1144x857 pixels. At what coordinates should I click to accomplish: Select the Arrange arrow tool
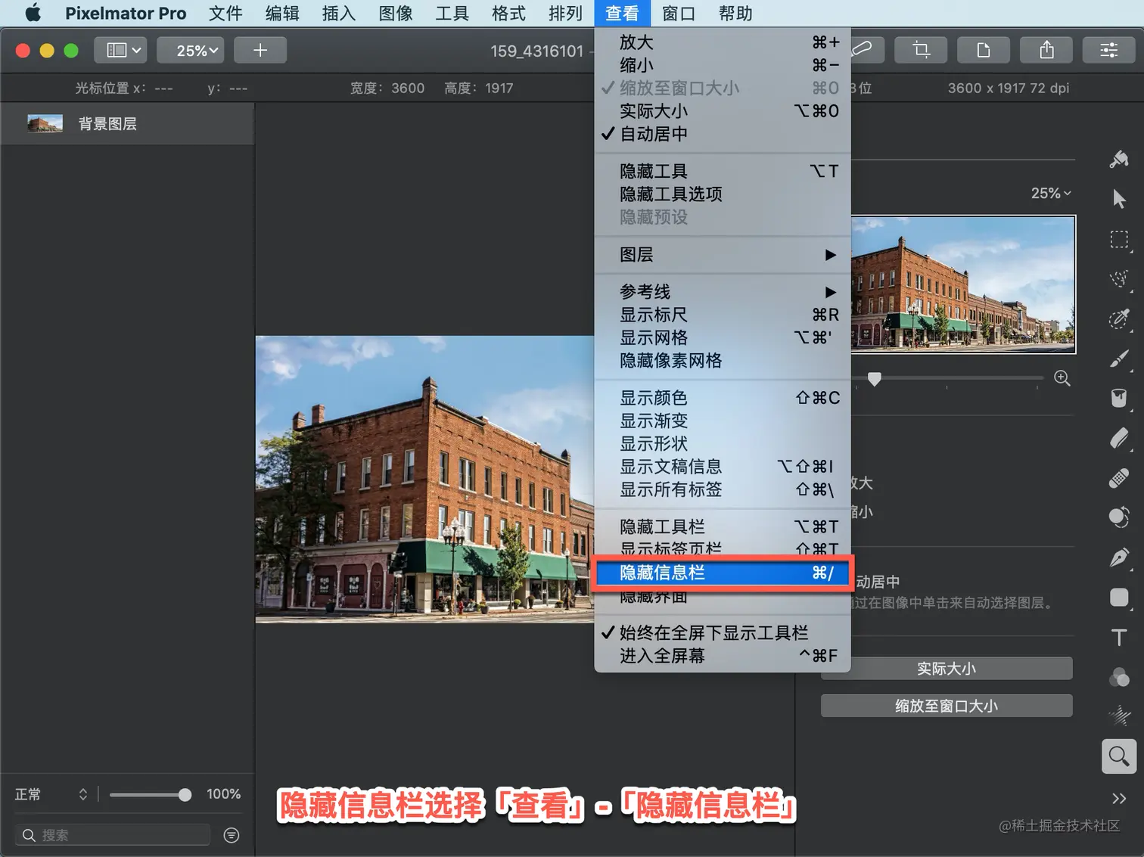tap(1119, 199)
